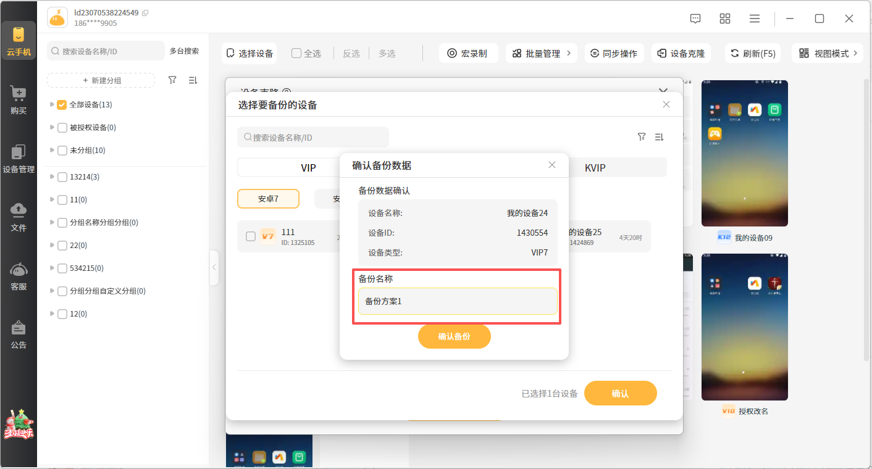Switch to the KVIP tab

tap(595, 168)
